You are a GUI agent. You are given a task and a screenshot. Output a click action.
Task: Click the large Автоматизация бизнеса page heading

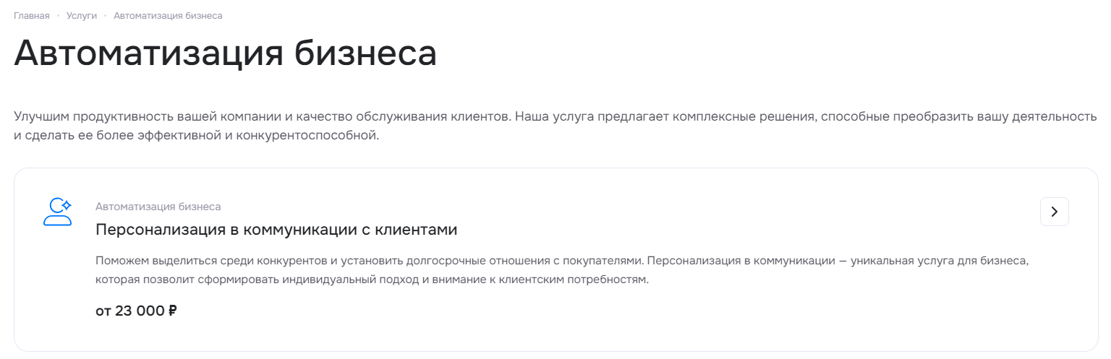point(225,53)
